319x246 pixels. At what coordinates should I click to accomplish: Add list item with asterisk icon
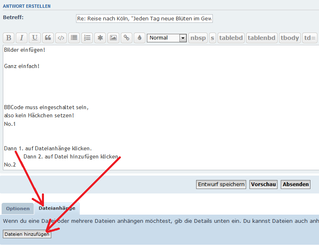point(100,38)
